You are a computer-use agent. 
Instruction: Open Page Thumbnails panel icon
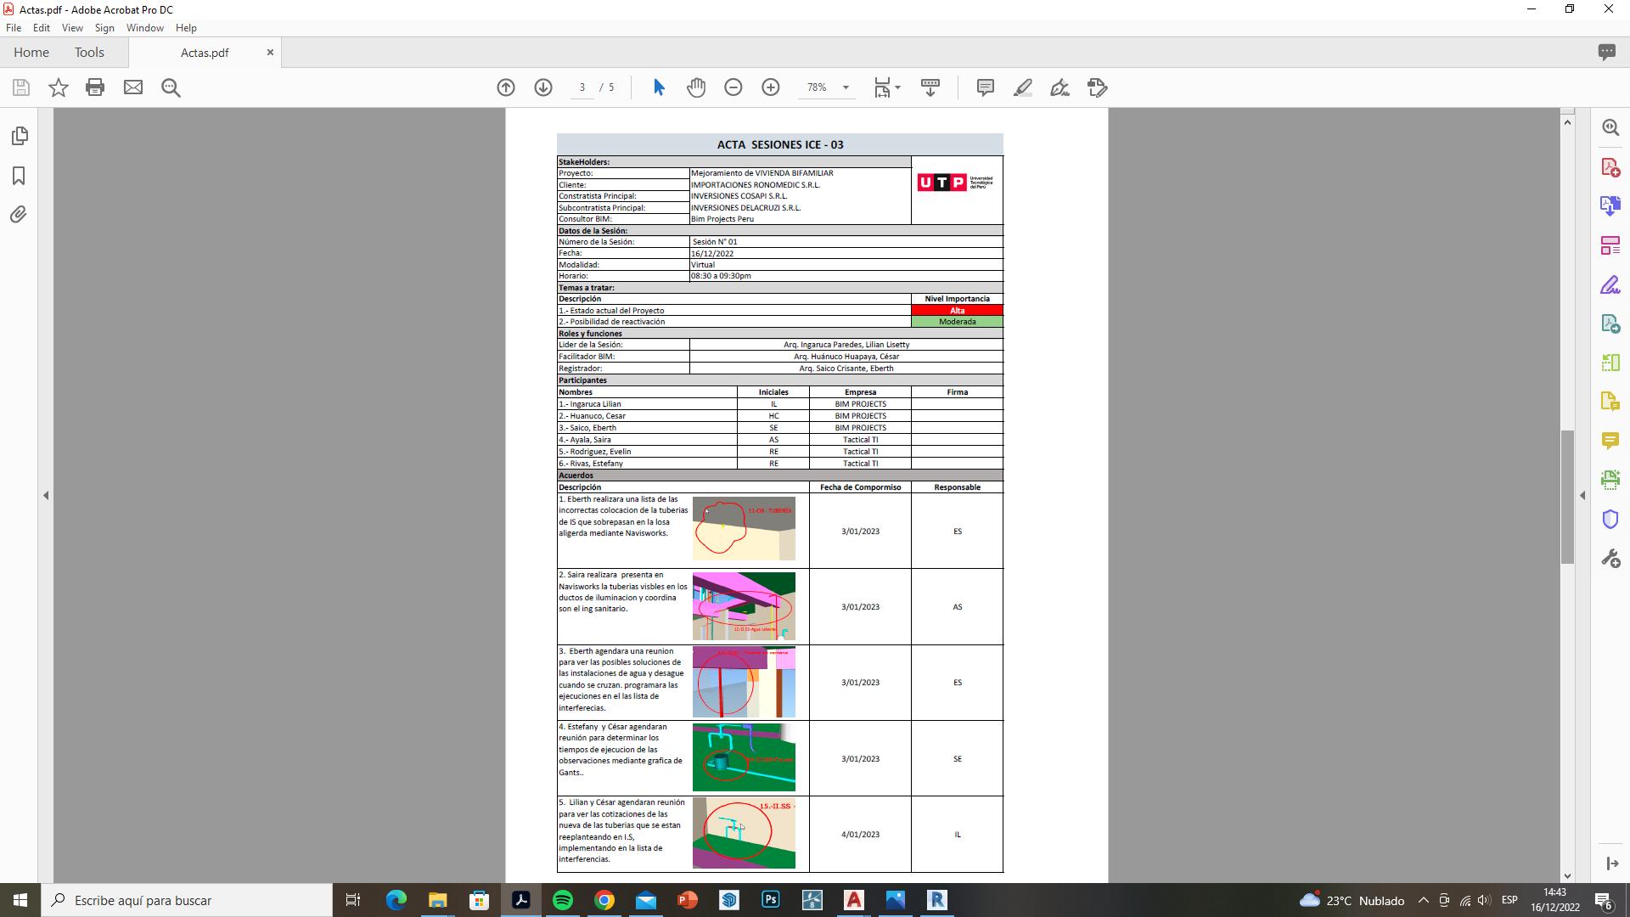[19, 136]
